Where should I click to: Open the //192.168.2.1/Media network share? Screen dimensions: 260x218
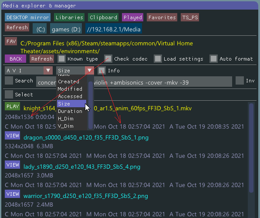pyautogui.click(x=114, y=28)
